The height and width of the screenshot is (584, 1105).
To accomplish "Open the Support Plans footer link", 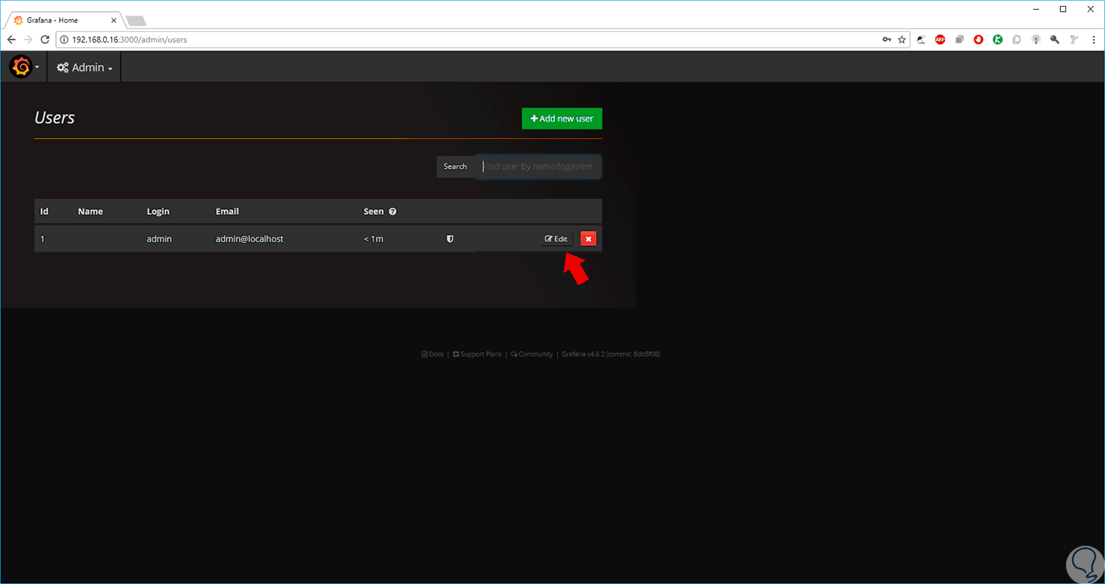I will 477,354.
